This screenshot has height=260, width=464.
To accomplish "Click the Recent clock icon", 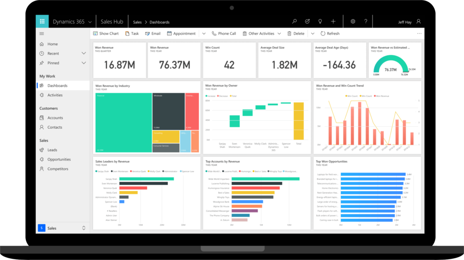I will point(42,53).
